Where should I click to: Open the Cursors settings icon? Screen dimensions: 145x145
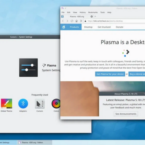pos(40,104)
